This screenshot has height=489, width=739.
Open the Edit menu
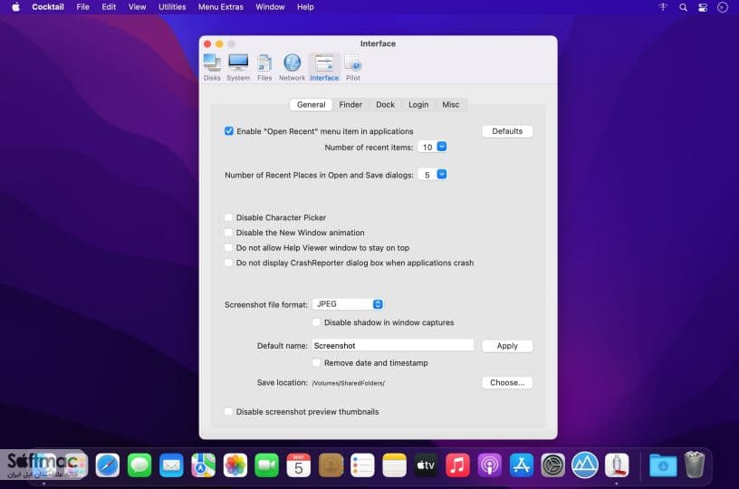pyautogui.click(x=109, y=7)
